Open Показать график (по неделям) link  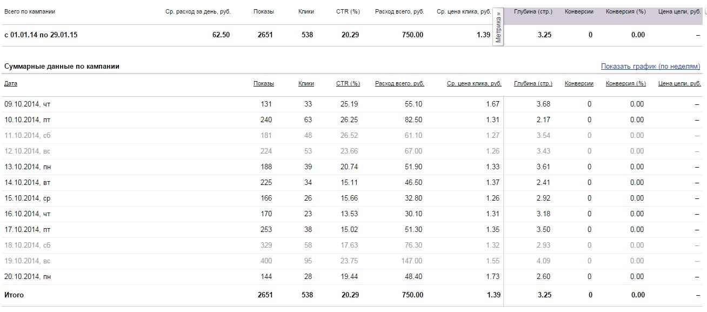651,67
